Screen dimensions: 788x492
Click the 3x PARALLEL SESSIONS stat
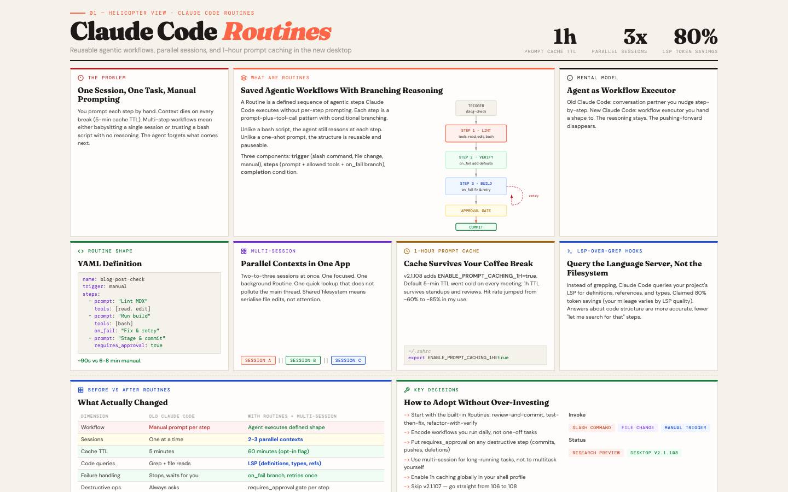pyautogui.click(x=619, y=40)
